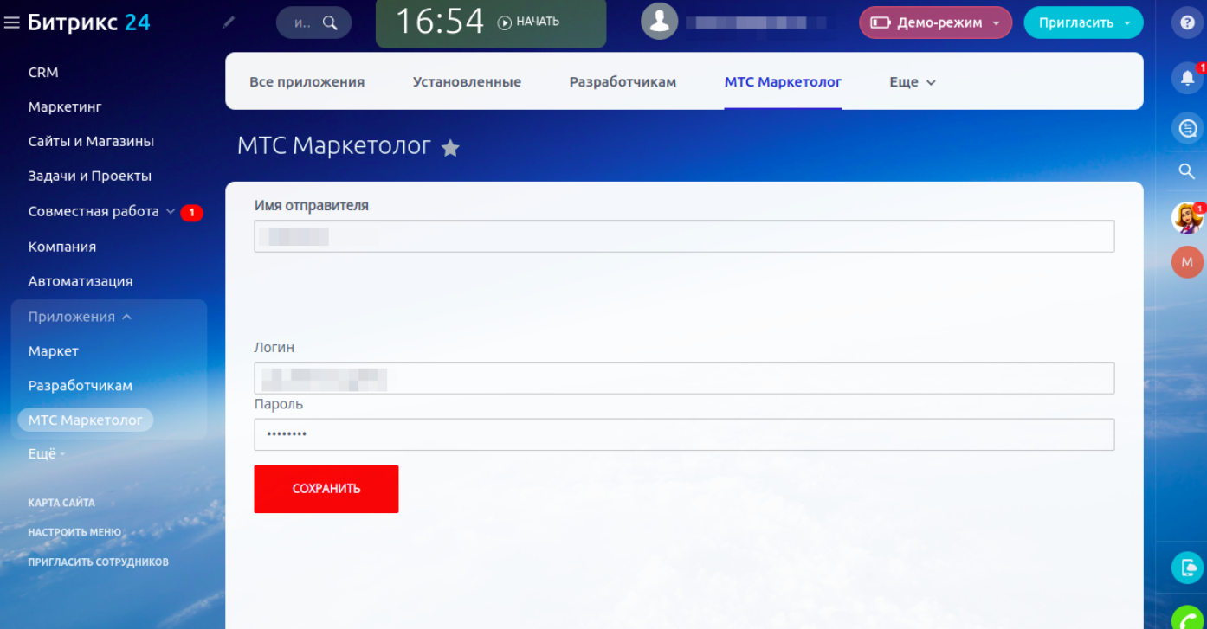The image size is (1207, 629).
Task: Open CRM in left menu
Action: pyautogui.click(x=43, y=73)
